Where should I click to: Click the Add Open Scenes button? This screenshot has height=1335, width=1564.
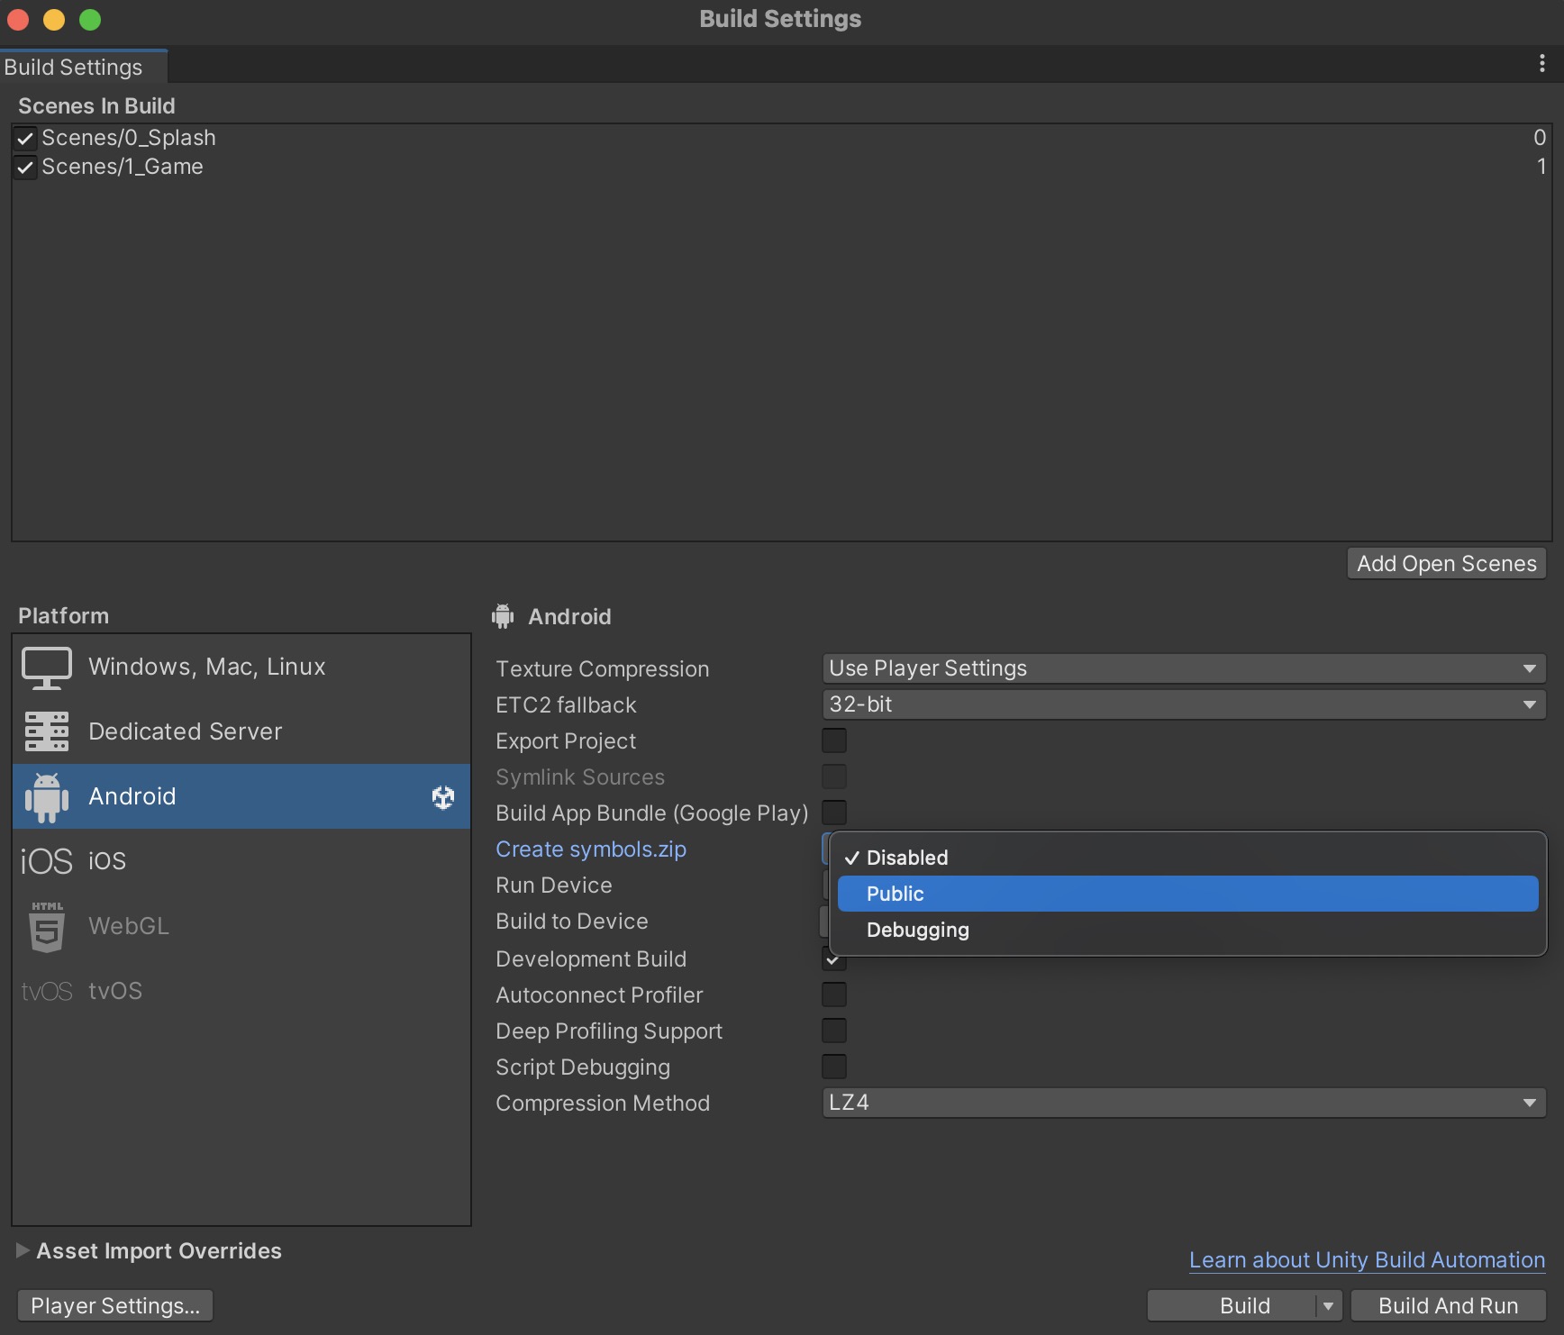coord(1447,564)
